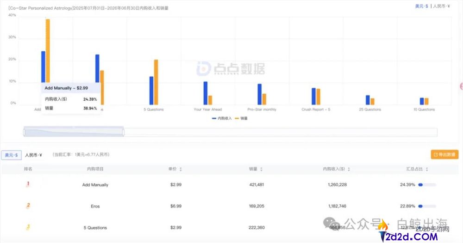Click the 1,260,228 revenue value

(x=337, y=185)
